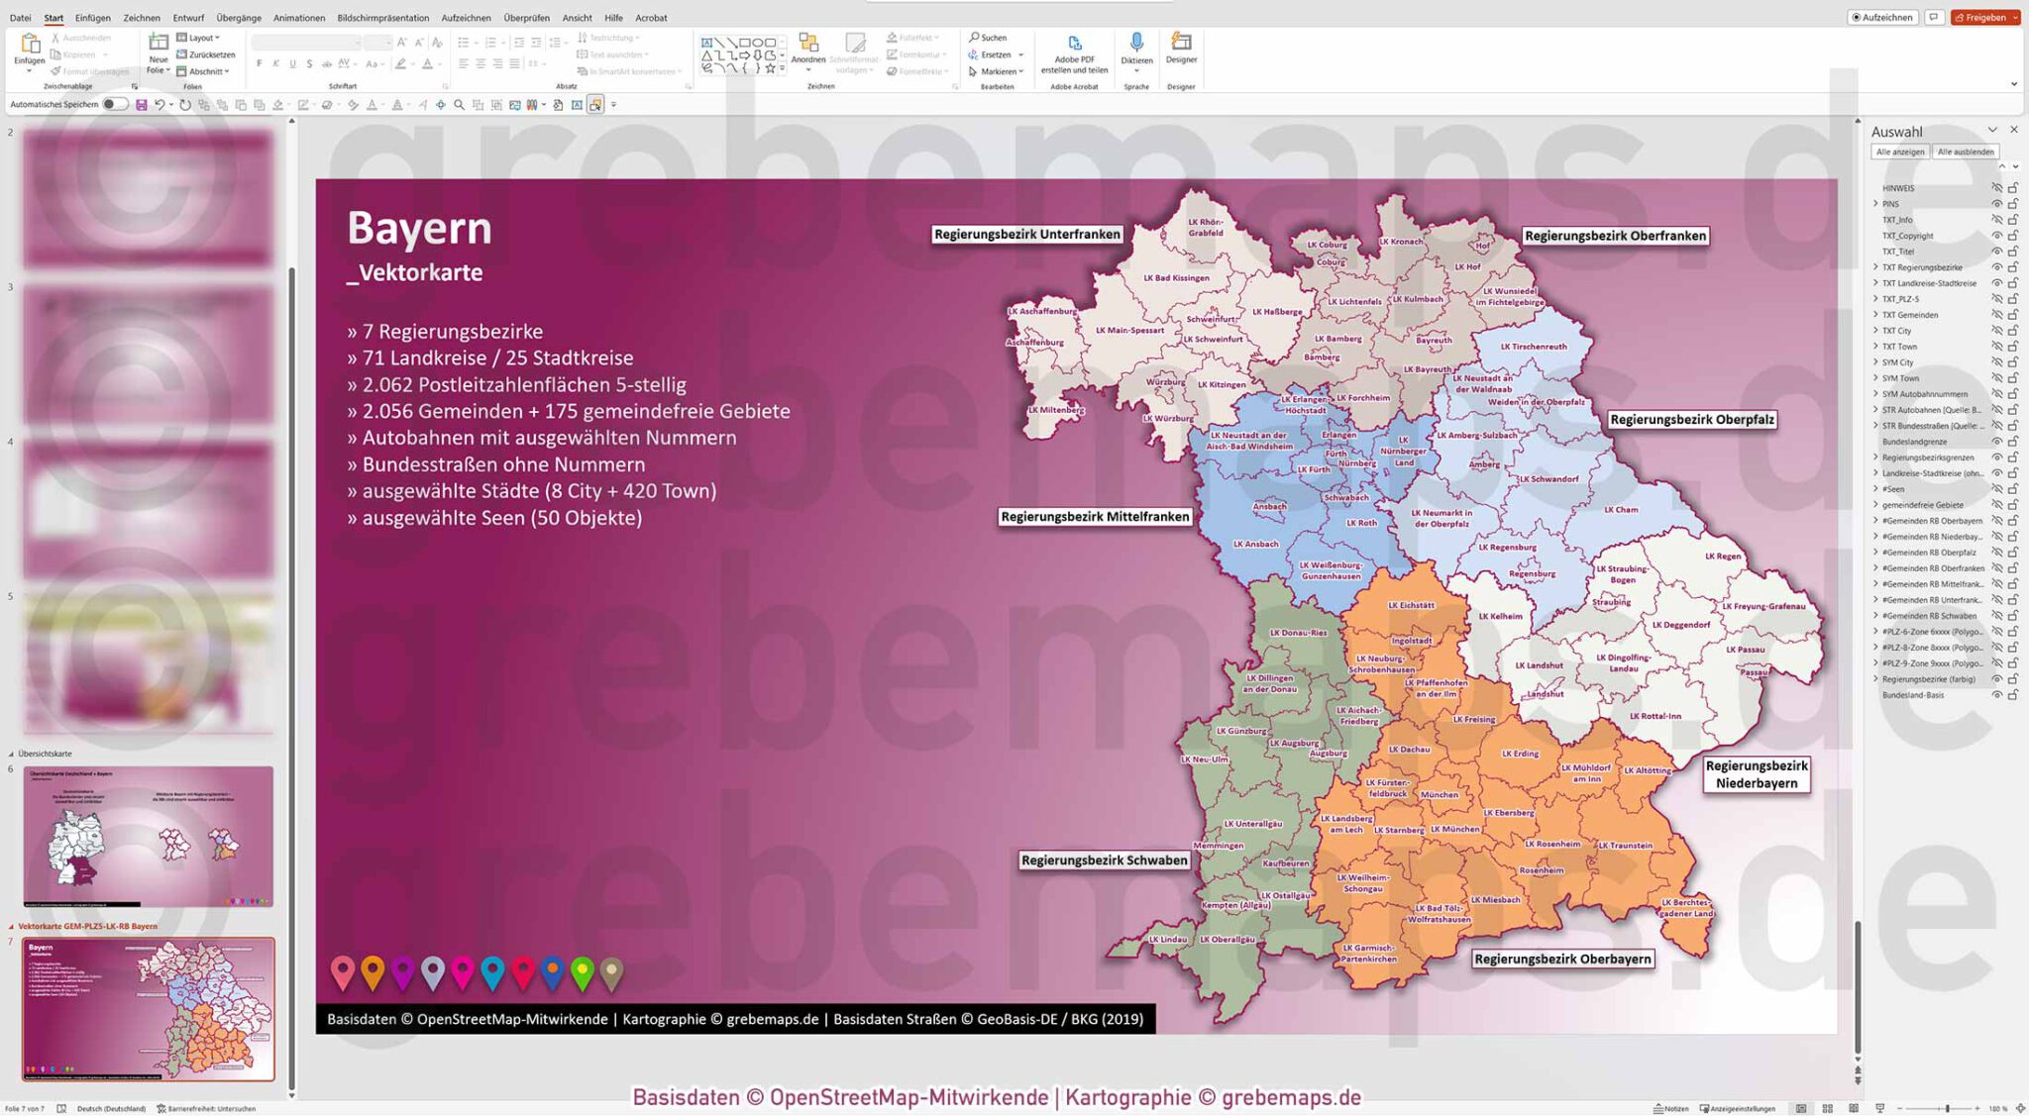The width and height of the screenshot is (2029, 1116).
Task: Start dictation with the Diktieren icon
Action: pyautogui.click(x=1135, y=44)
